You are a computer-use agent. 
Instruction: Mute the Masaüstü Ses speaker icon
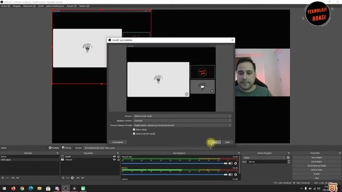click(x=230, y=163)
